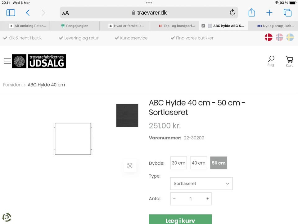
Task: Open the Type dropdown showing Sortlaseret
Action: click(201, 184)
